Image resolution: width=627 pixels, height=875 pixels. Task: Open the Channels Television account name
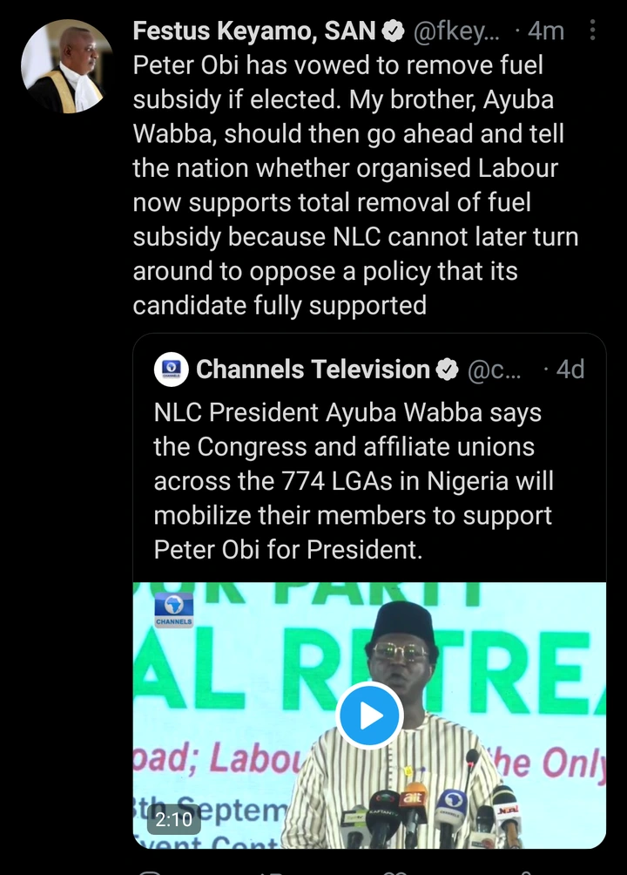(313, 370)
